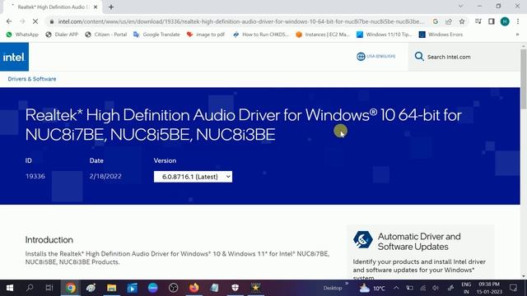
Task: Open the Windows 11/10 Tips bookmark
Action: (385, 35)
